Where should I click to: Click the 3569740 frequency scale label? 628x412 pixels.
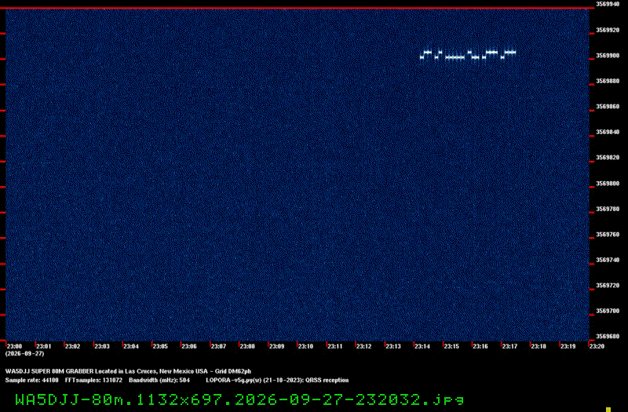tap(608, 260)
